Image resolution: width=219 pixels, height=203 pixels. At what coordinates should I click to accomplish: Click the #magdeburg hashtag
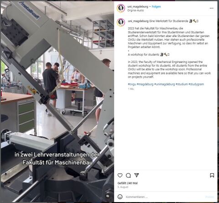click(145, 84)
